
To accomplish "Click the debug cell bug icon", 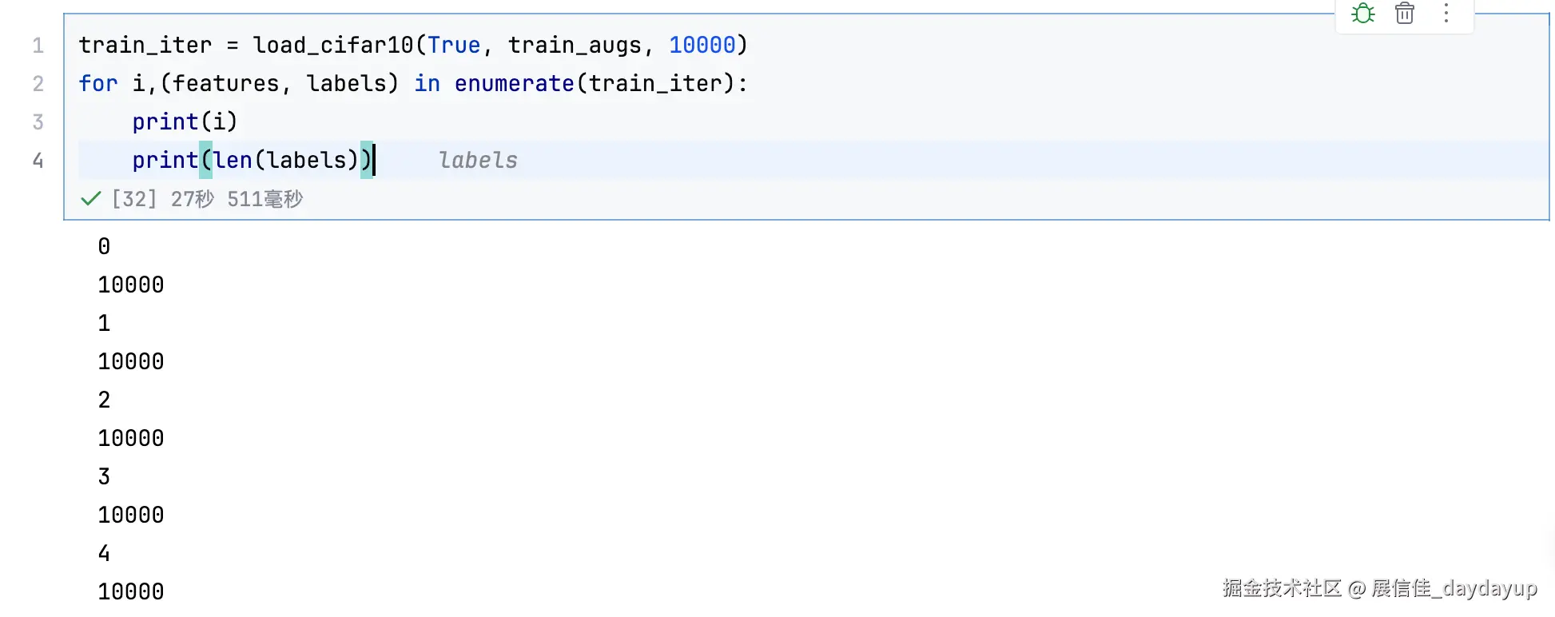I will click(x=1363, y=14).
